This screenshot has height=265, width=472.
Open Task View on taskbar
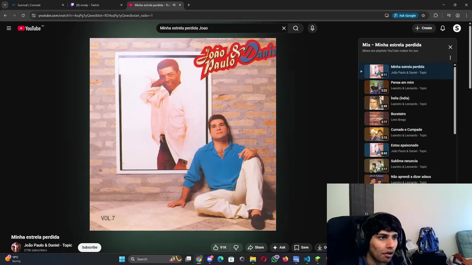(188, 259)
